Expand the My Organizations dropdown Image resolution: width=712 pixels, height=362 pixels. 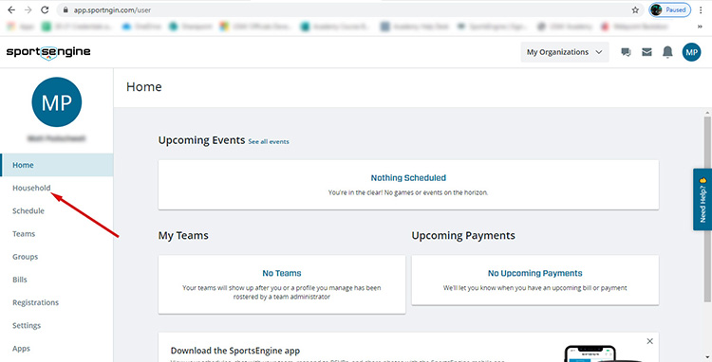click(x=565, y=52)
